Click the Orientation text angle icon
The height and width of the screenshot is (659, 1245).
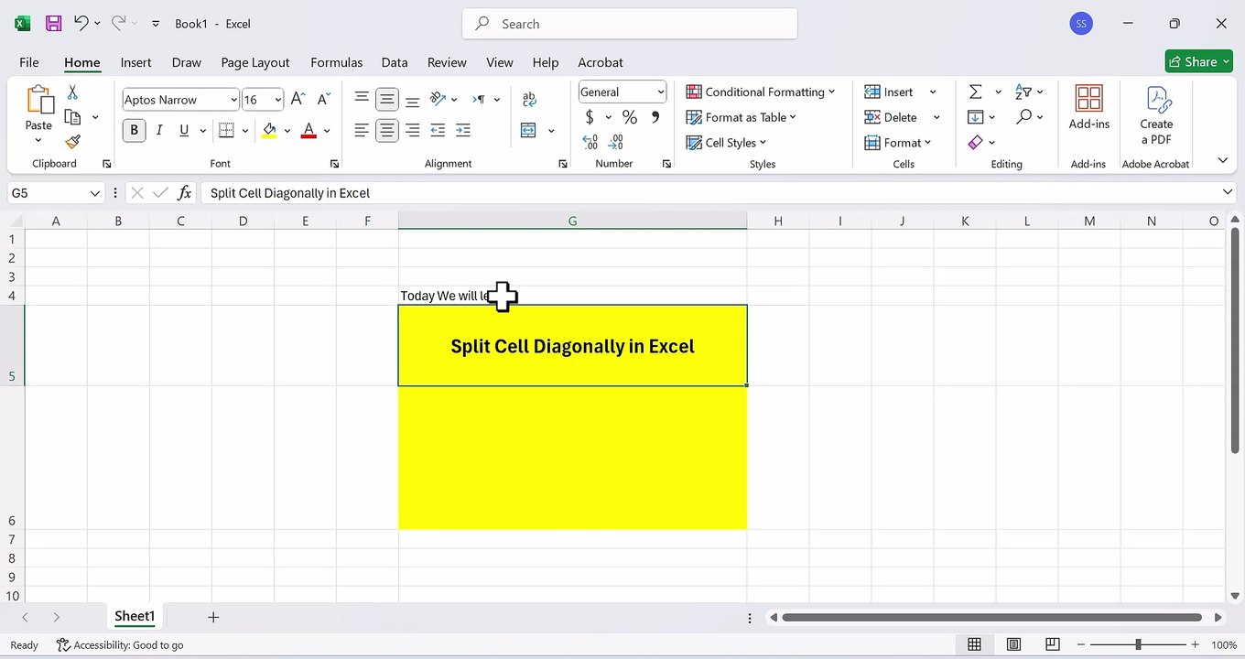(x=438, y=99)
